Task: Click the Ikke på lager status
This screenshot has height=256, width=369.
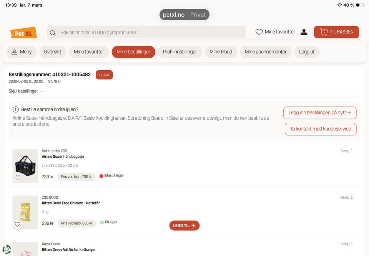Action: [111, 176]
